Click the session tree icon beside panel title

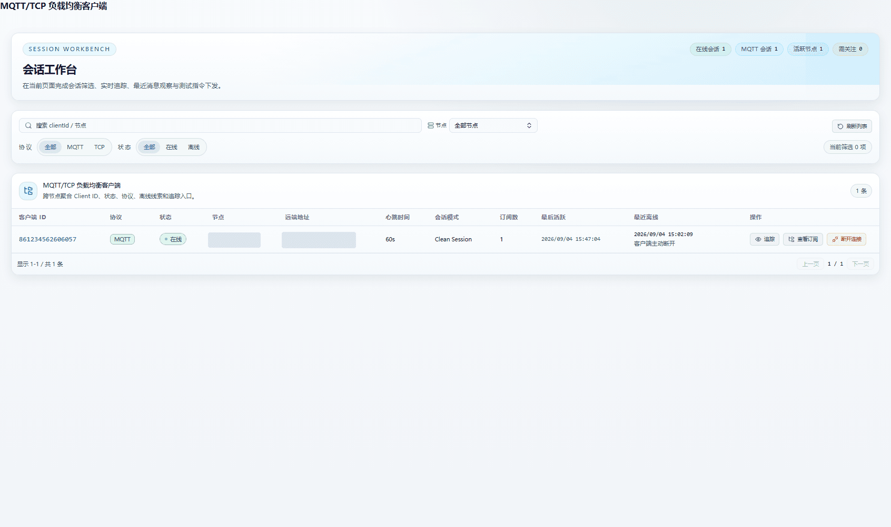28,191
